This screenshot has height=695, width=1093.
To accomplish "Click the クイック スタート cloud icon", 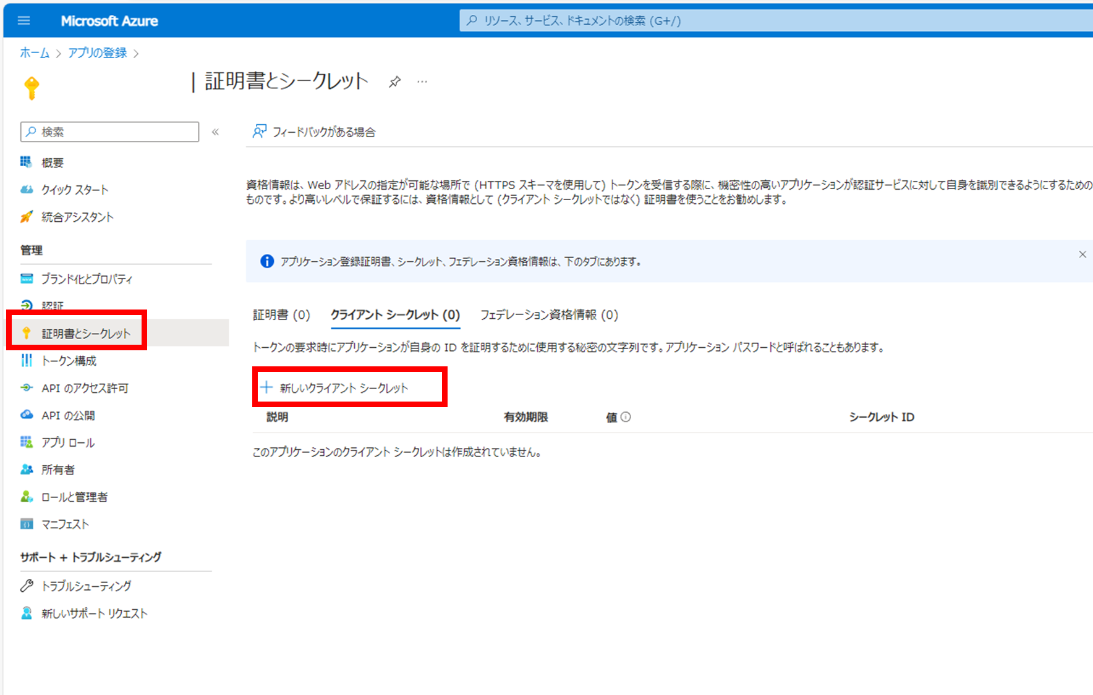I will pyautogui.click(x=27, y=190).
